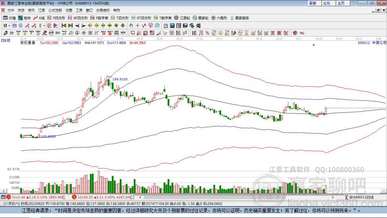Open the P数字表 tool
This screenshot has height=218, width=387.
pyautogui.click(x=99, y=18)
